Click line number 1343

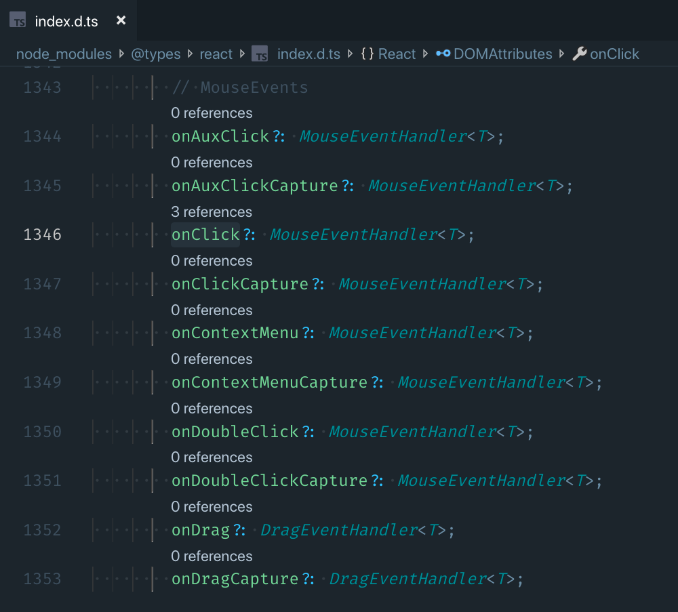pos(42,87)
